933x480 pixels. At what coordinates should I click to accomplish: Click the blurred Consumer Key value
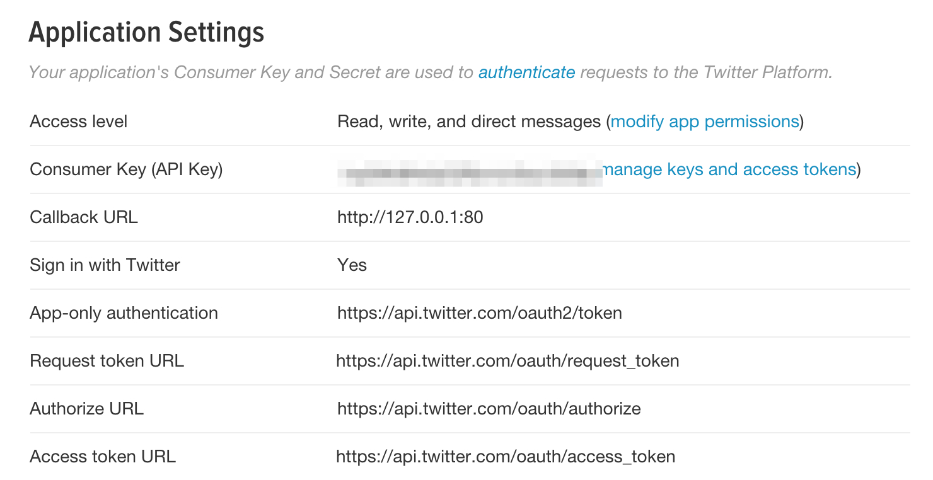(x=469, y=170)
